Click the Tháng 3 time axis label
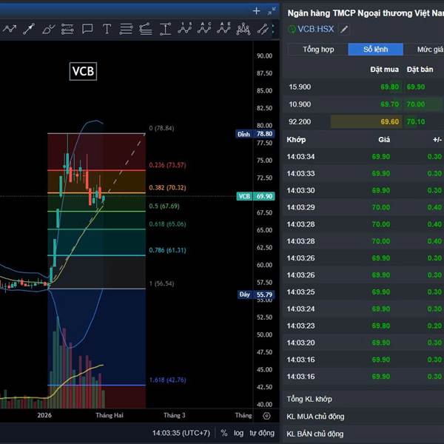Screen dimensions: 444x444 click(175, 415)
